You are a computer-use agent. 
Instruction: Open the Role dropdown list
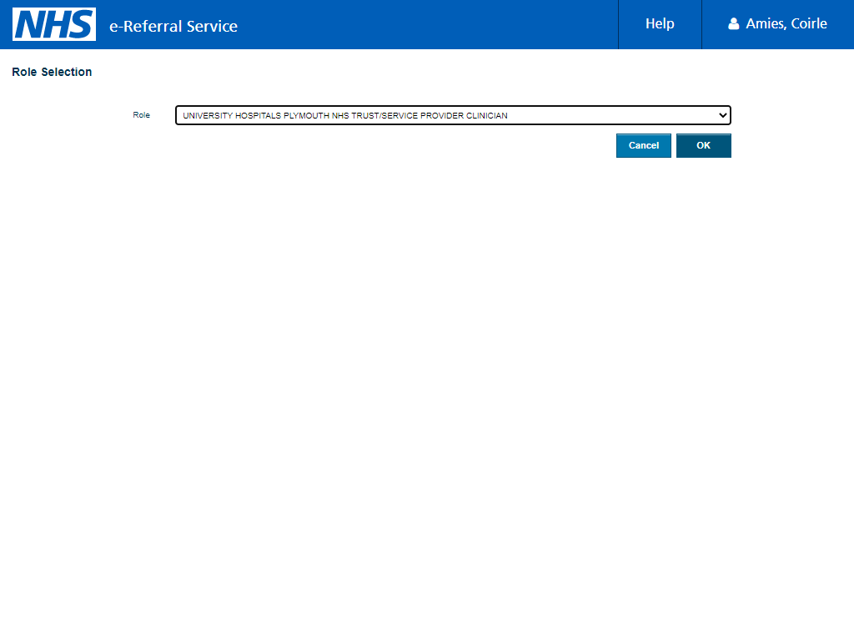(x=453, y=115)
